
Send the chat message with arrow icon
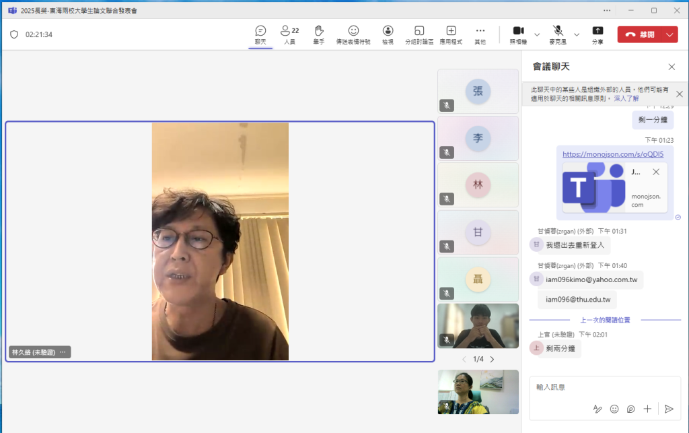[x=669, y=409]
